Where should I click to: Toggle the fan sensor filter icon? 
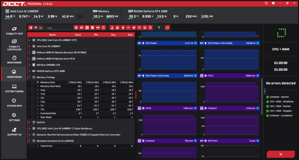pos(134,28)
